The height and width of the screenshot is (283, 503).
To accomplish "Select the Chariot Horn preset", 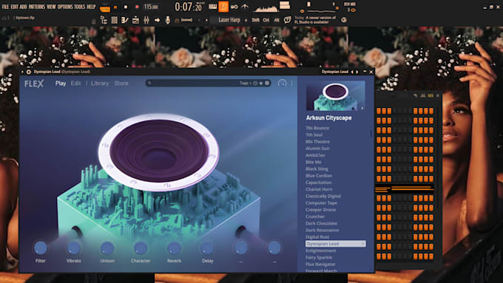I will pos(319,189).
